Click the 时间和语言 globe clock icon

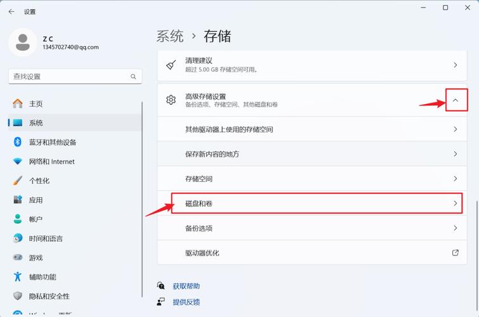[x=18, y=238]
